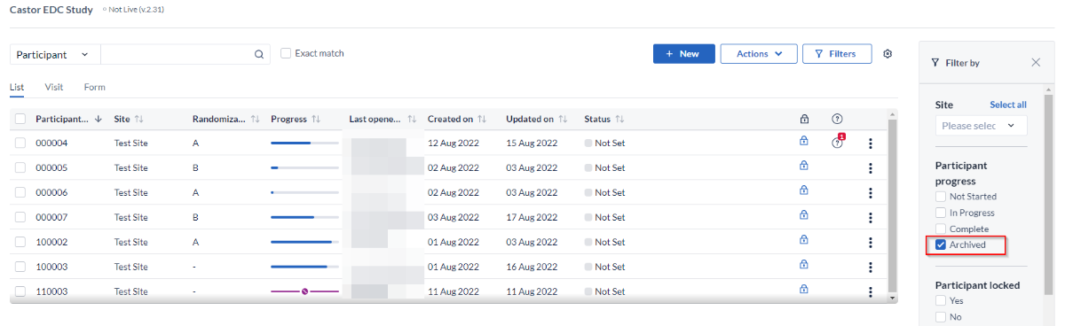Open table settings gear icon
1065x326 pixels.
pyautogui.click(x=887, y=54)
